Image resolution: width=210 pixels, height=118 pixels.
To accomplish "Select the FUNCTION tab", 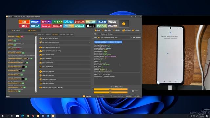I will point(62,34).
